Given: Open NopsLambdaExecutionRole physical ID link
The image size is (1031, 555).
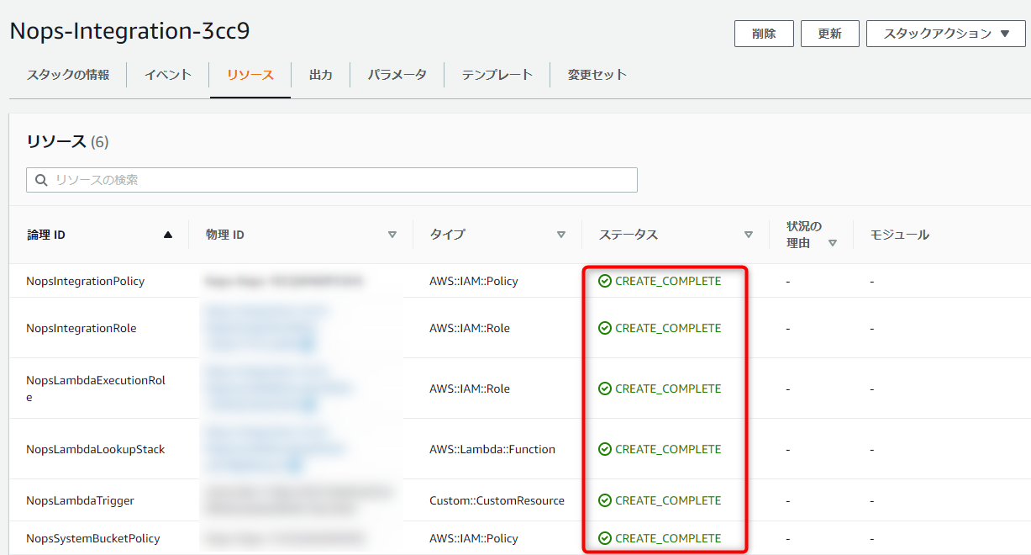Looking at the screenshot, I should tap(279, 388).
